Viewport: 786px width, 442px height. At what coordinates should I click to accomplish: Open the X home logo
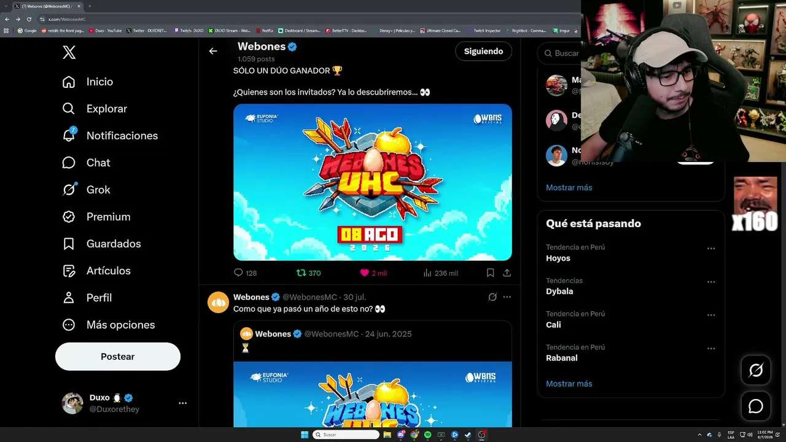[x=69, y=53]
